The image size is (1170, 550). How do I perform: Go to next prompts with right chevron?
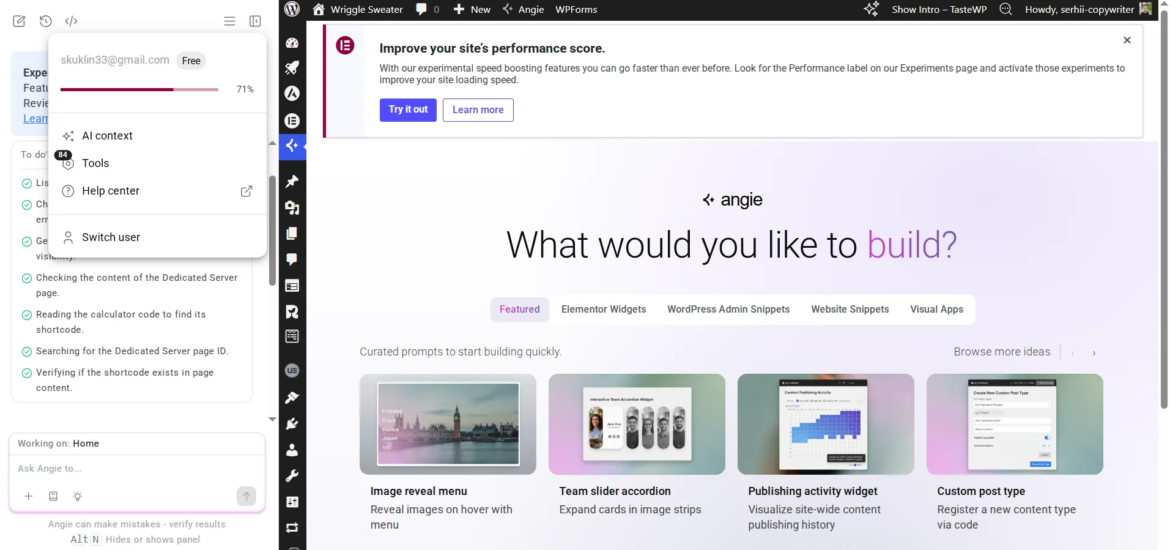click(x=1094, y=353)
